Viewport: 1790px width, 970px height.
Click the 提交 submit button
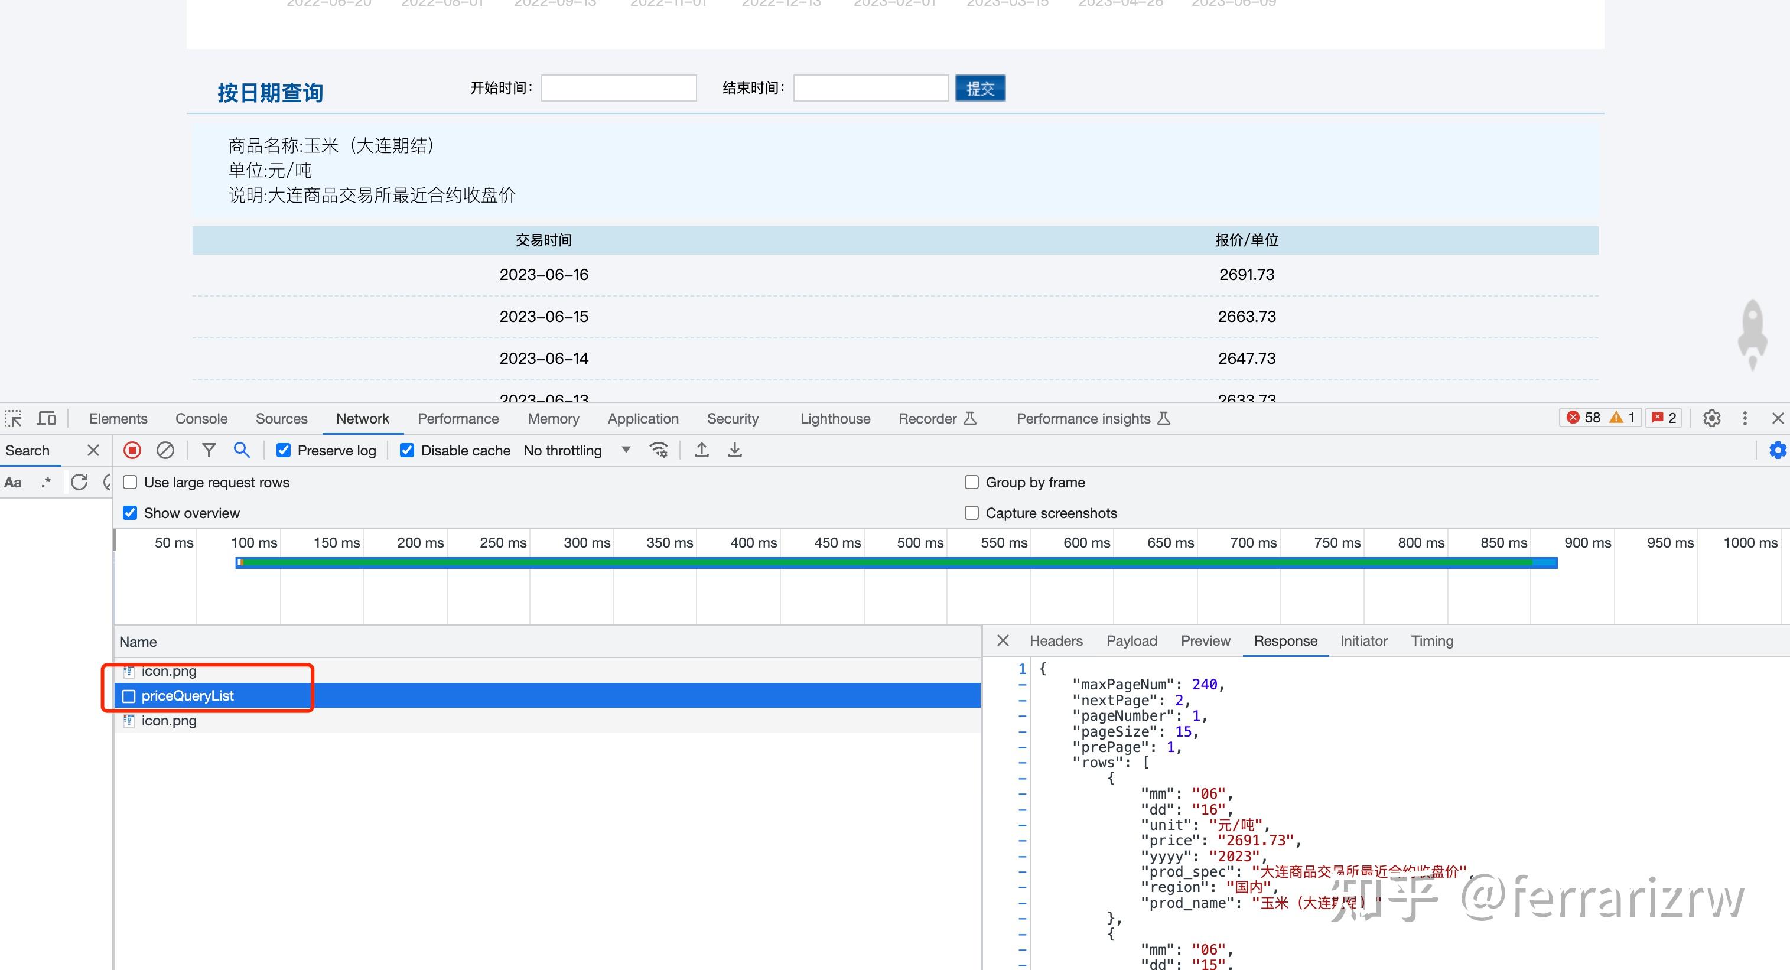coord(980,87)
